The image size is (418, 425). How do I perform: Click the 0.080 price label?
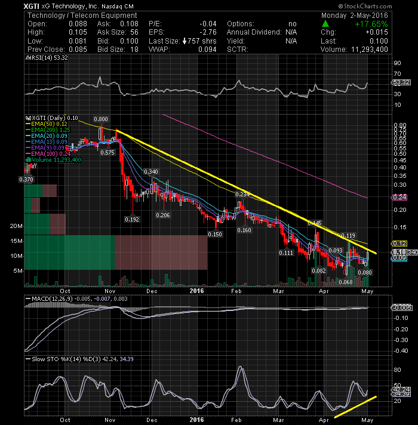pyautogui.click(x=365, y=272)
